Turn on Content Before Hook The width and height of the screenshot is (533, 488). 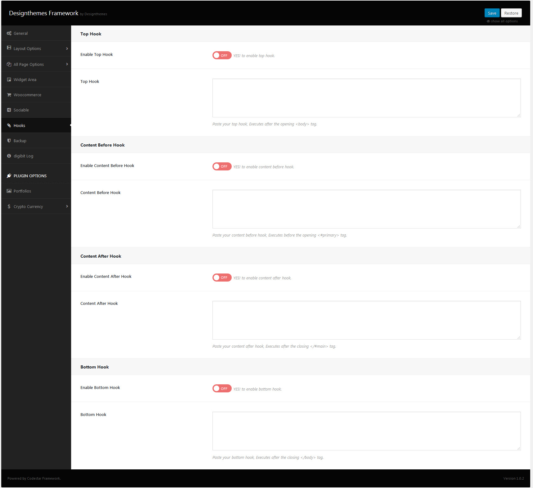[222, 166]
